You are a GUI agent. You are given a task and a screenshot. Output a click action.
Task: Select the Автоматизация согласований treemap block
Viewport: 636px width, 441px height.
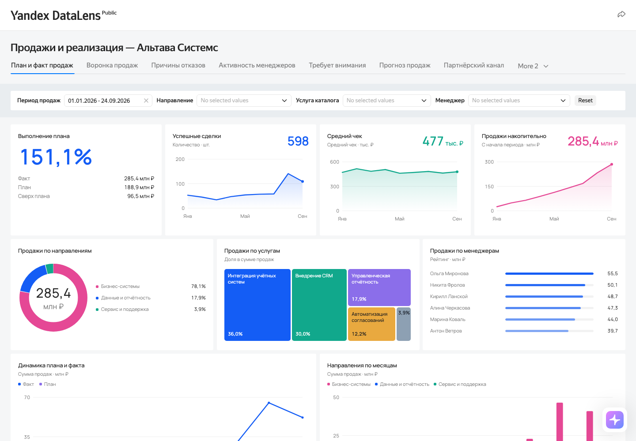coord(371,324)
